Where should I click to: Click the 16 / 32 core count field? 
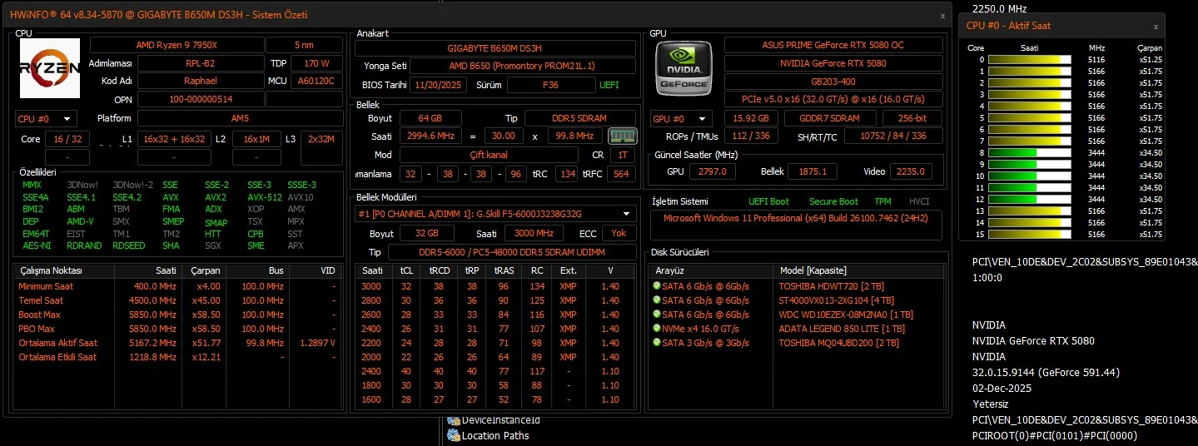67,139
